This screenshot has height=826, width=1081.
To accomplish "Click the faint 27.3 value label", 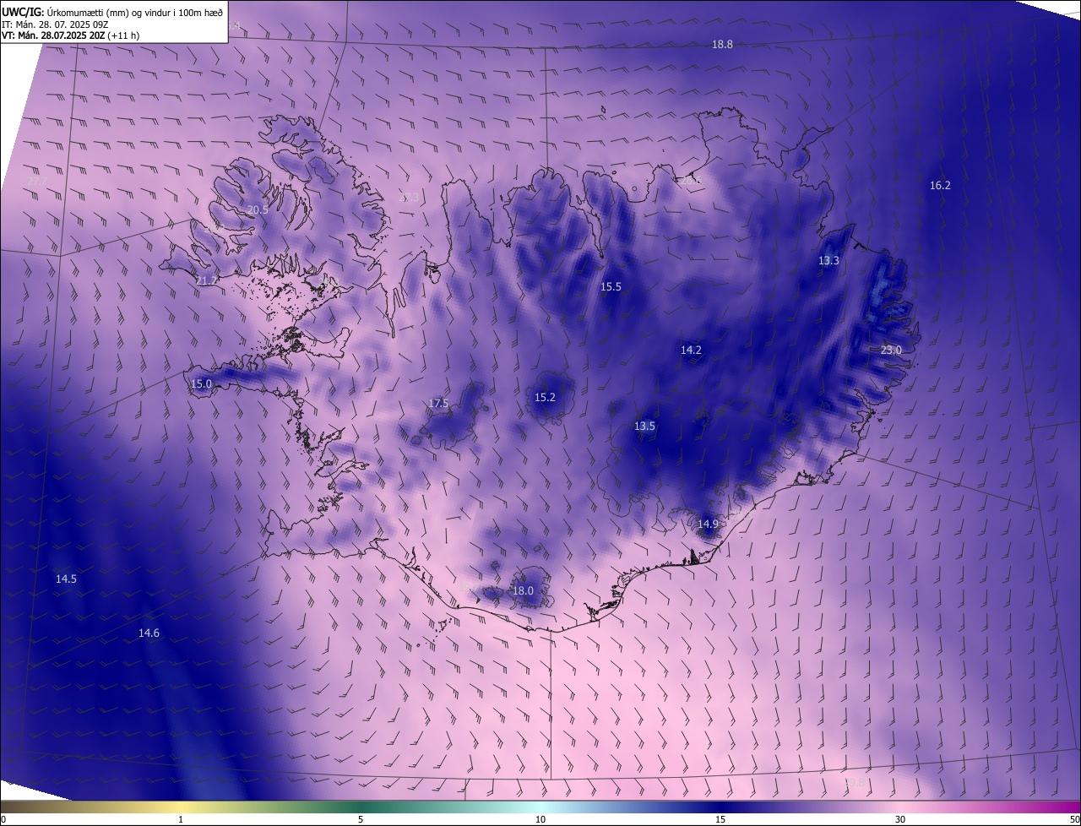I will pyautogui.click(x=408, y=197).
